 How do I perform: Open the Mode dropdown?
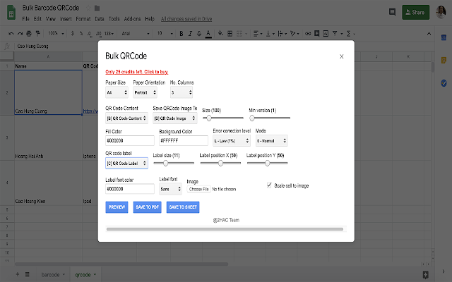coord(271,141)
